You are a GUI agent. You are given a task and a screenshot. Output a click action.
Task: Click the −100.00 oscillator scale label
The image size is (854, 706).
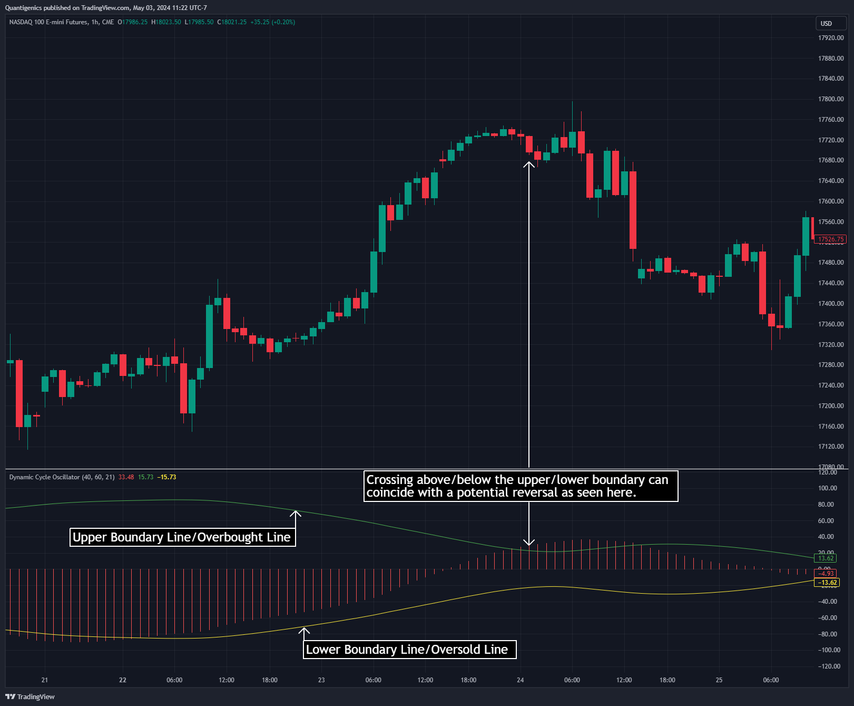pyautogui.click(x=829, y=650)
